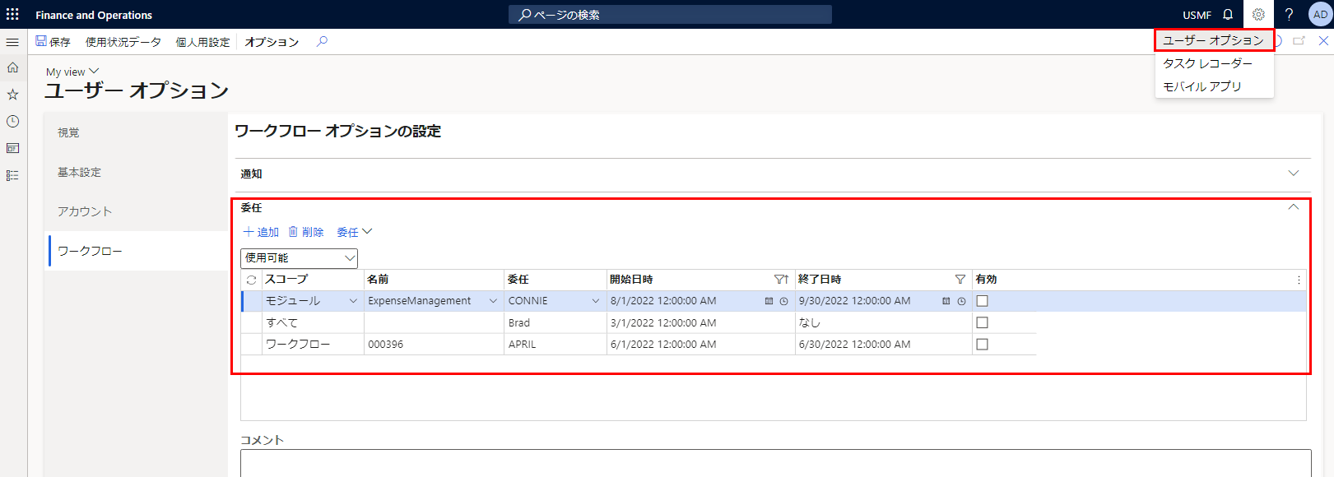Click the Brad delegate cell

click(555, 322)
